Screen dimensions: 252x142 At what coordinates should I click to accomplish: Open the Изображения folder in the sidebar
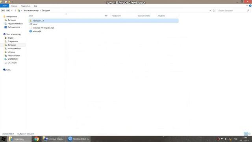[14, 49]
